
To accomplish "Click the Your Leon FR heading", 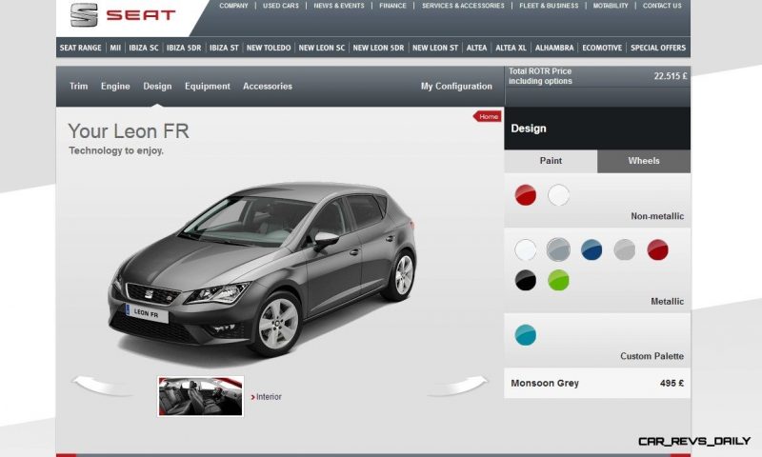I will point(129,131).
